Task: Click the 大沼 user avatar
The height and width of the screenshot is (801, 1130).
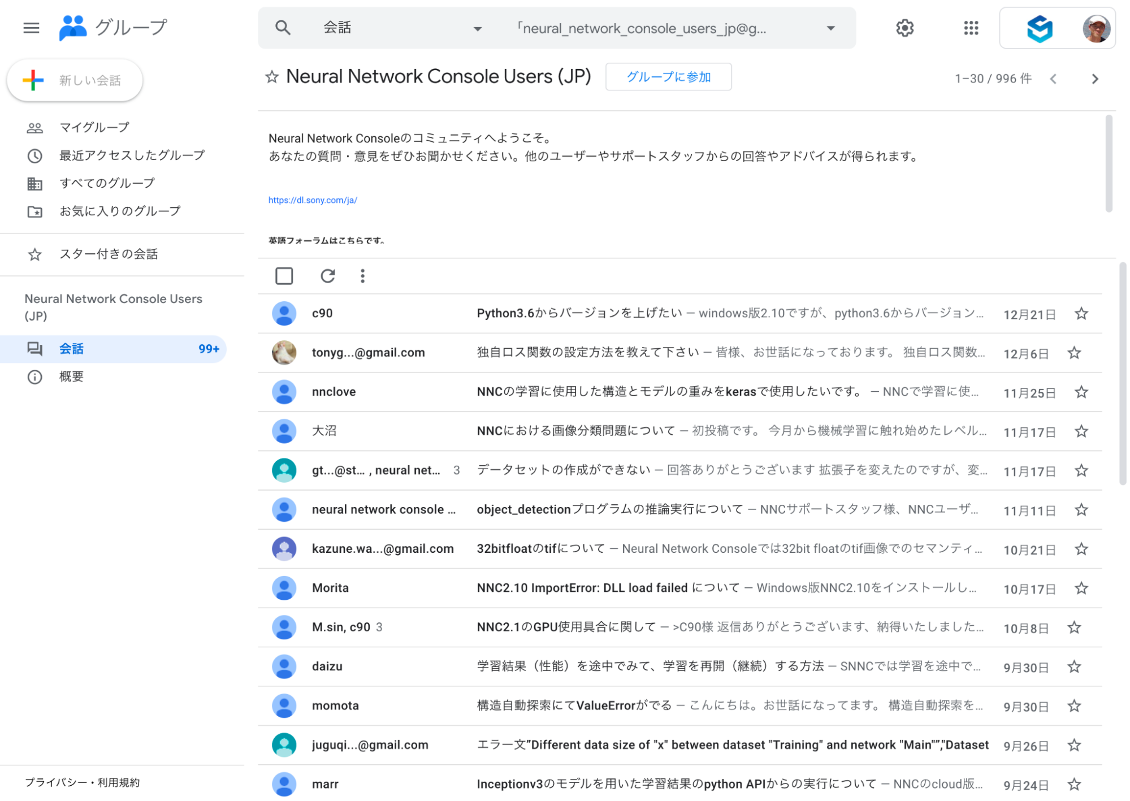Action: point(284,431)
